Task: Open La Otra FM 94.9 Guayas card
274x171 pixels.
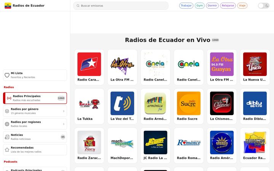Action: pyautogui.click(x=222, y=67)
